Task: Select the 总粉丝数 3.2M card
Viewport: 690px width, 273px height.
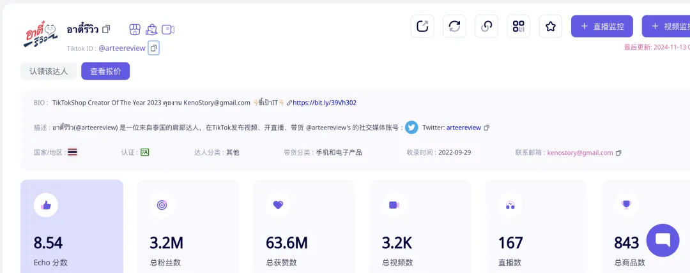Action: coord(188,226)
